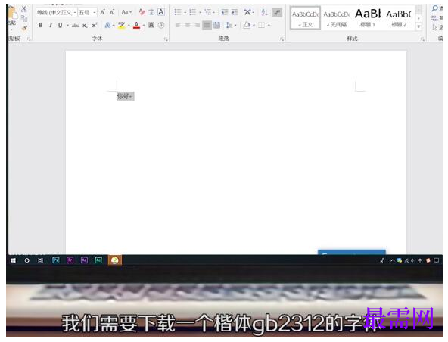Click the highlighted 你好 text in document
This screenshot has width=448, height=342.
[x=123, y=96]
